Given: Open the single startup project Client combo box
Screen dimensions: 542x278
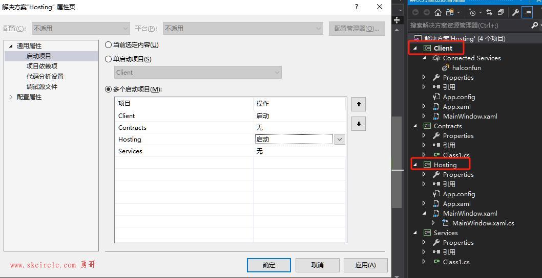Looking at the screenshot, I should [198, 73].
